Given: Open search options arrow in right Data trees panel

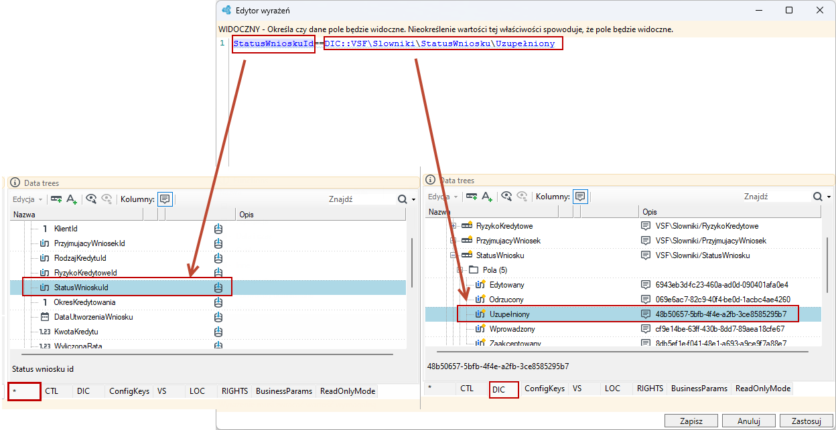Looking at the screenshot, I should [x=829, y=197].
